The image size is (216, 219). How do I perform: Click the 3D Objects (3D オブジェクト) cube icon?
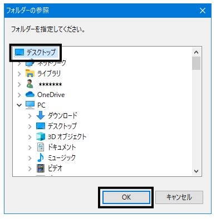point(41,136)
